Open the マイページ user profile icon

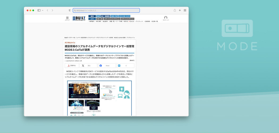point(166,18)
